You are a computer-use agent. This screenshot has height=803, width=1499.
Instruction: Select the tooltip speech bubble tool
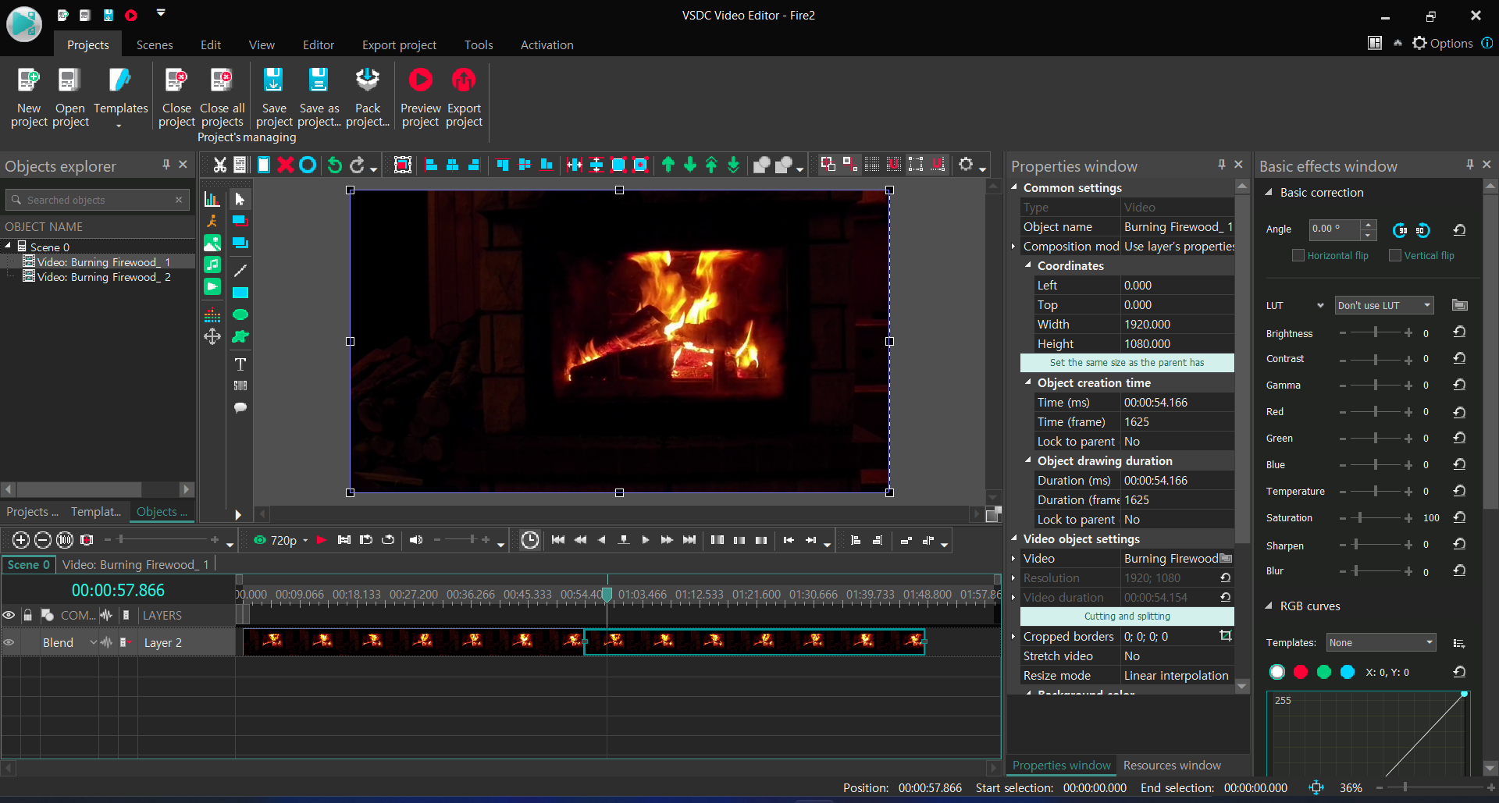[240, 407]
